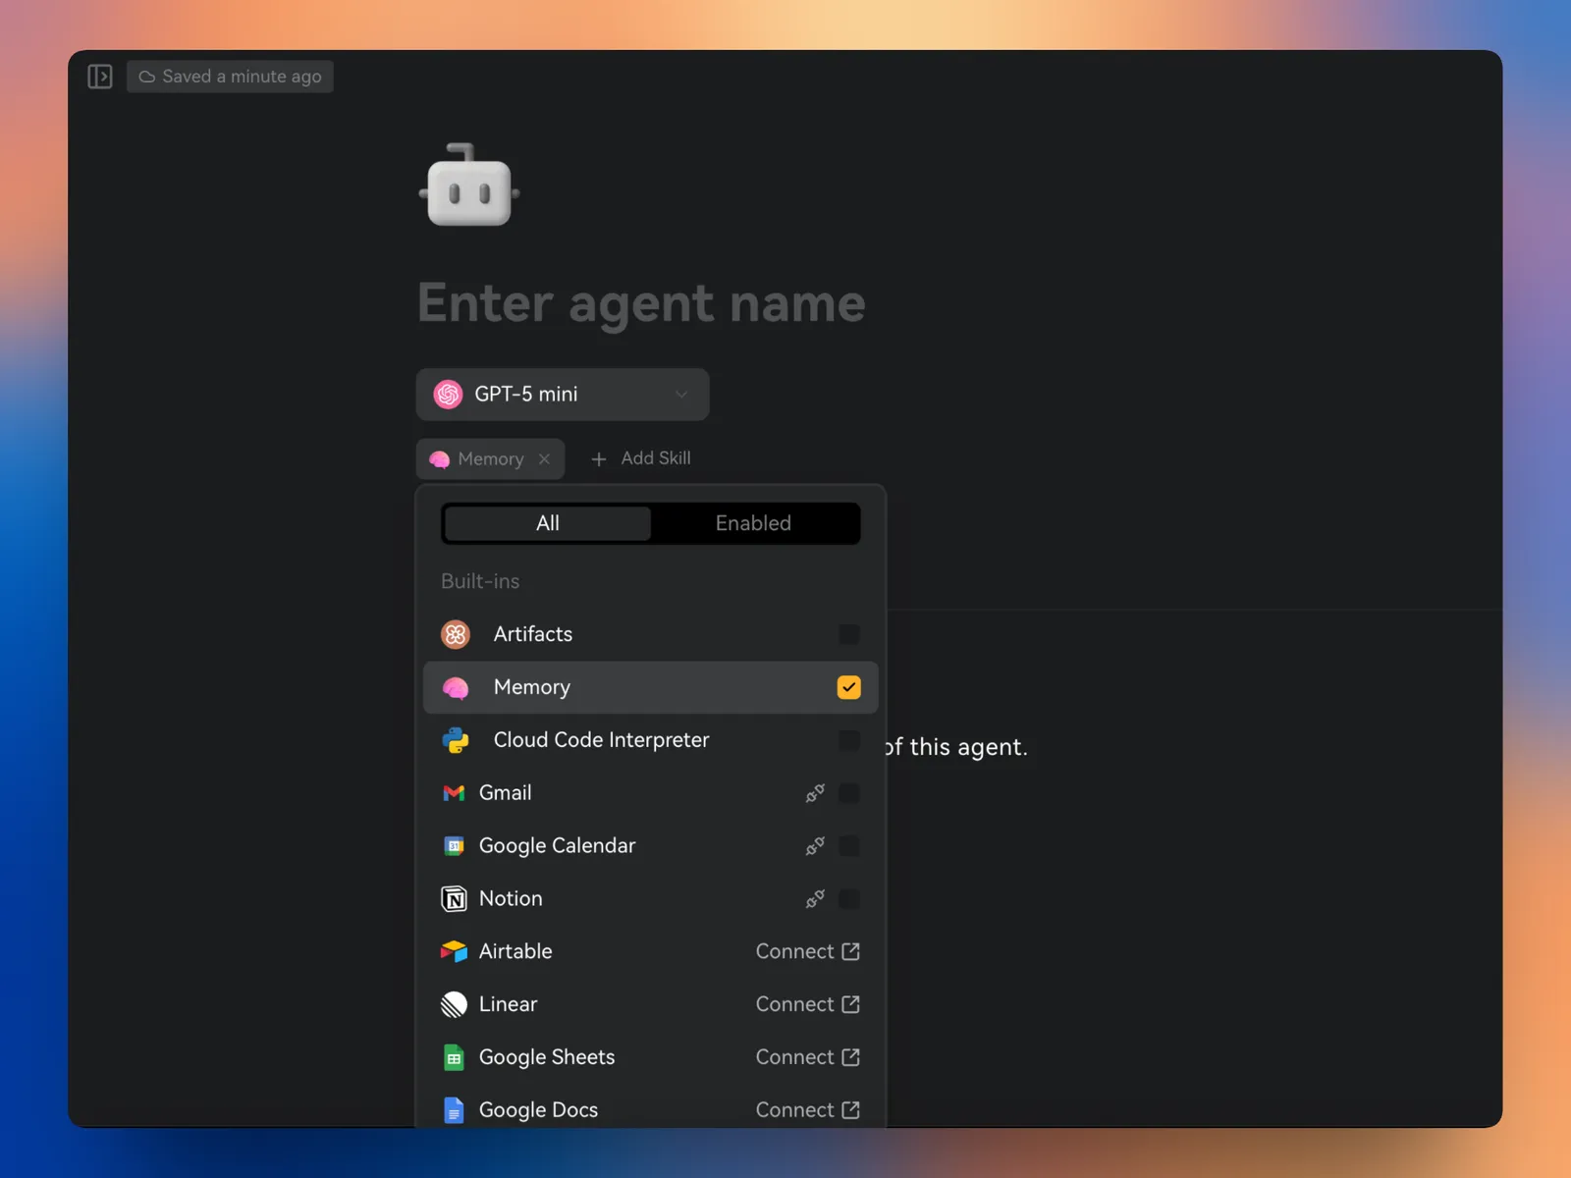Viewport: 1571px width, 1178px height.
Task: Click the Artifacts icon
Action: 456,634
